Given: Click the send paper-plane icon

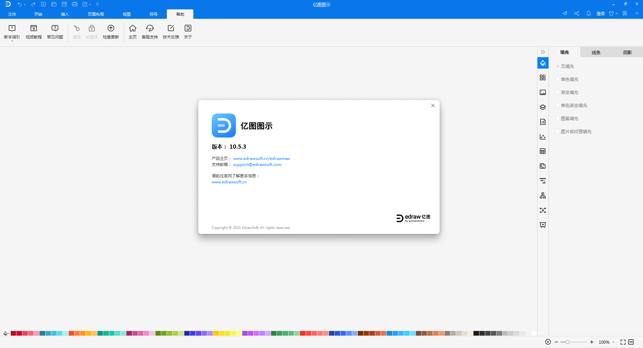Looking at the screenshot, I should tap(565, 13).
